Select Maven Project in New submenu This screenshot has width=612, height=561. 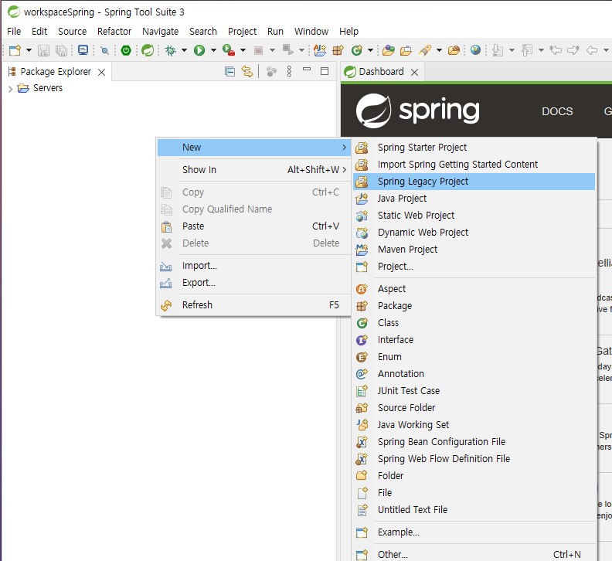tap(474, 249)
